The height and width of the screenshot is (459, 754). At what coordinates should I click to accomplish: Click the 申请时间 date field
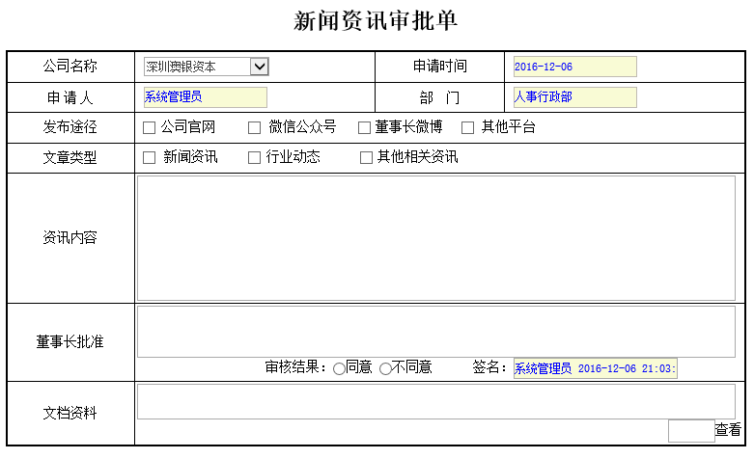pyautogui.click(x=574, y=67)
